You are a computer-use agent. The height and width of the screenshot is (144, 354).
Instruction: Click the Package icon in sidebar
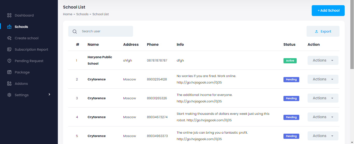9,72
